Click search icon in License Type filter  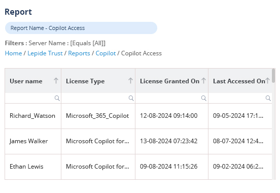131,98
